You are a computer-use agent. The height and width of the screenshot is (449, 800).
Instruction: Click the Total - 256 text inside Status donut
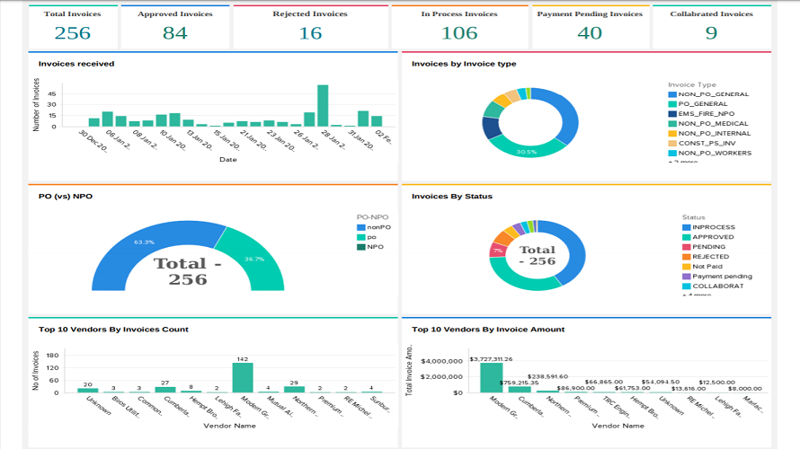(x=538, y=255)
